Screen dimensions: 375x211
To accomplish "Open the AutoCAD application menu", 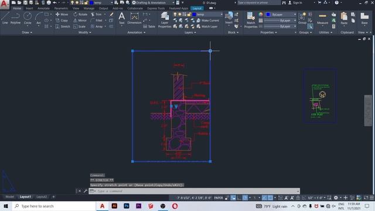I will pyautogui.click(x=4, y=4).
